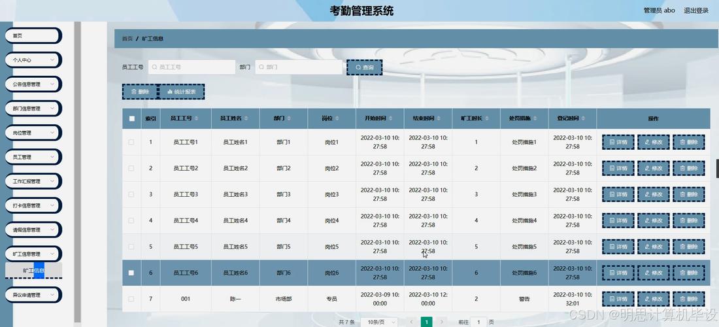719x327 pixels.
Task: Select page 1 in pagination
Action: (x=426, y=322)
